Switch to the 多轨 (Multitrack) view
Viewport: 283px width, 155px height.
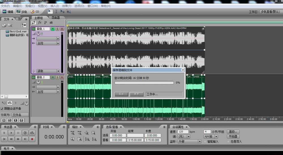pos(22,12)
